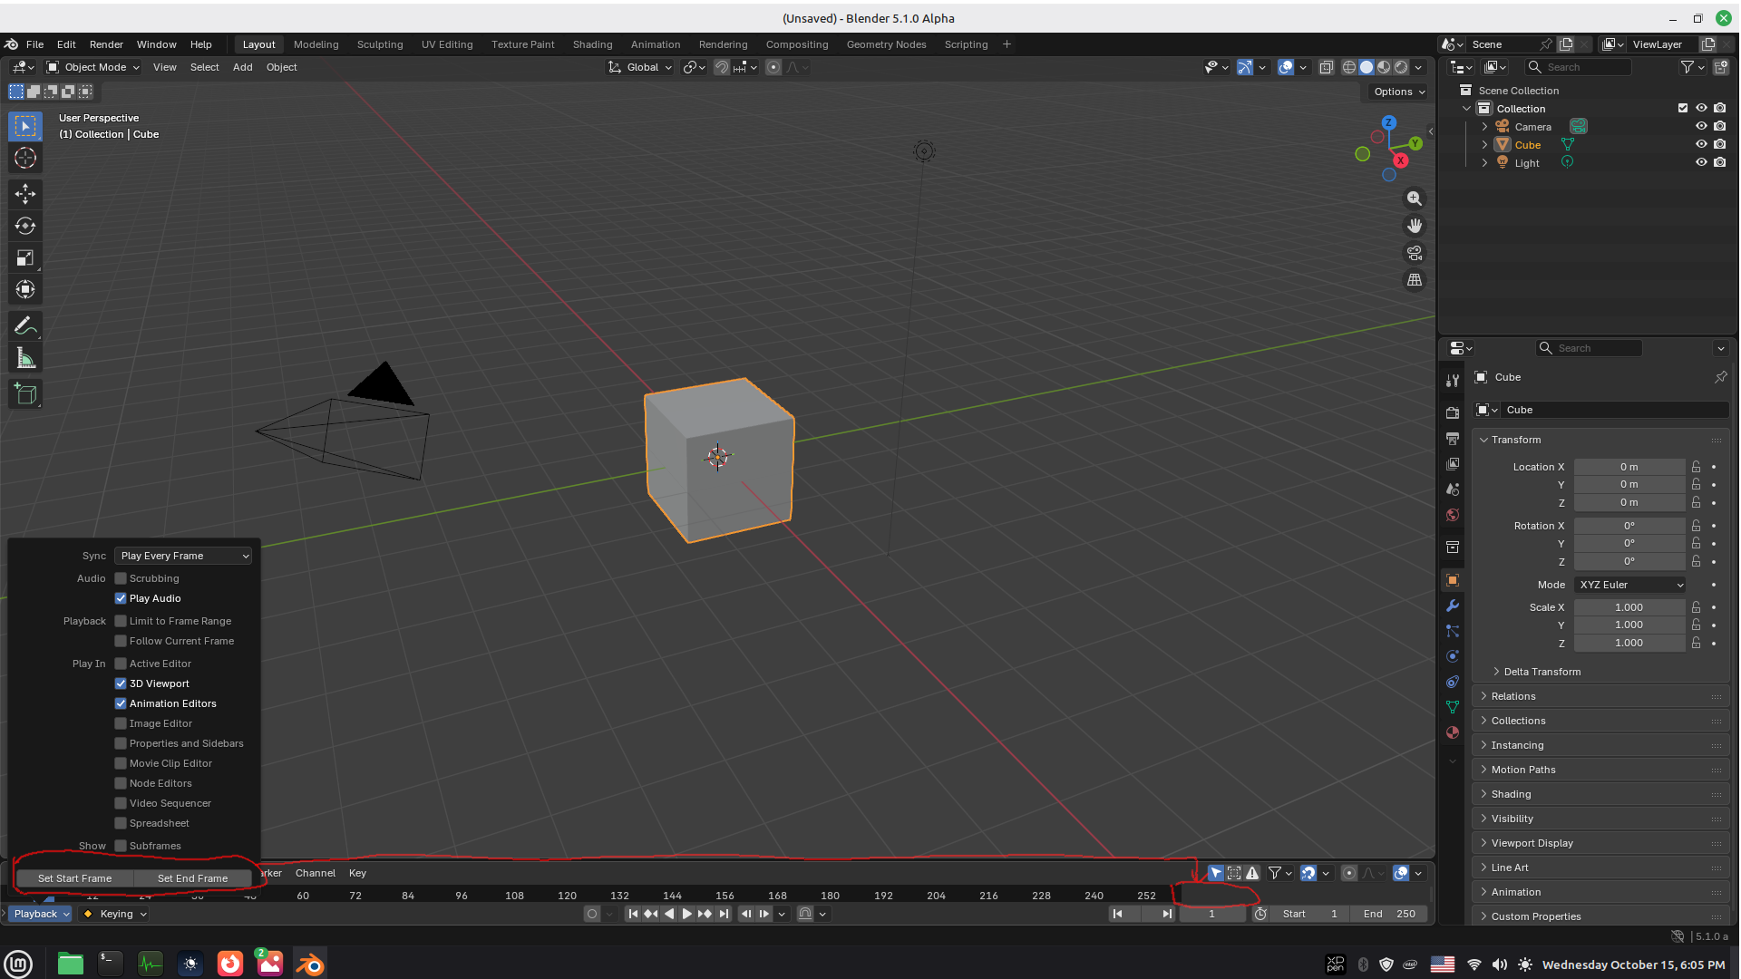Click the Location X value field

[1629, 467]
